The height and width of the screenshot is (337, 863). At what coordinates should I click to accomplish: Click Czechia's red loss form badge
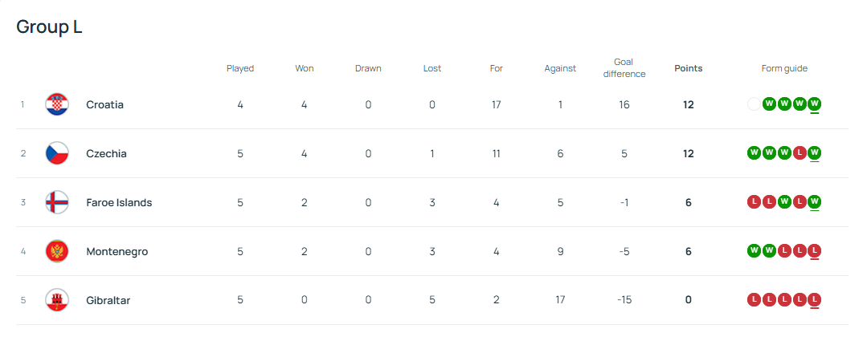(800, 153)
